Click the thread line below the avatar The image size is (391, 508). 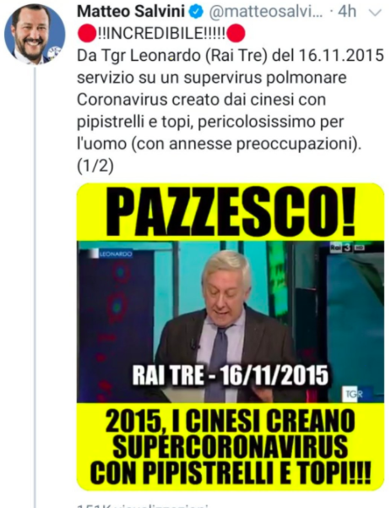(35, 287)
